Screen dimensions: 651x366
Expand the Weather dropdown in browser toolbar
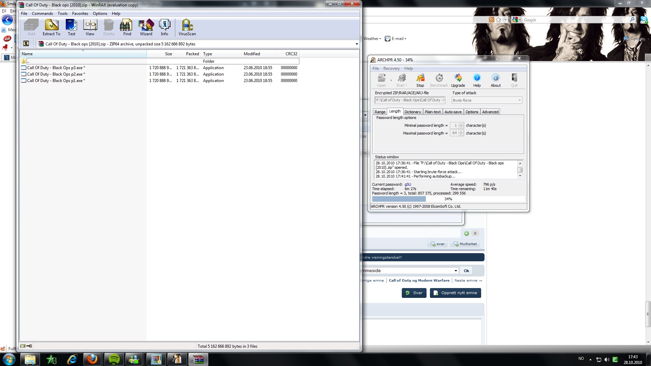[372, 39]
